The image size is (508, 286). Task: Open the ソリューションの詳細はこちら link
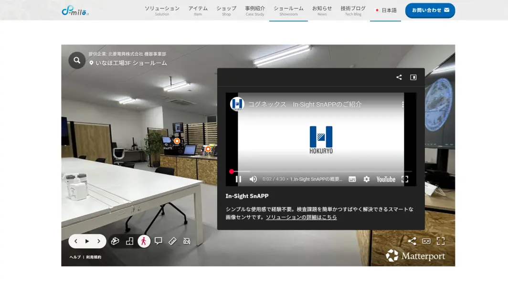pyautogui.click(x=301, y=217)
